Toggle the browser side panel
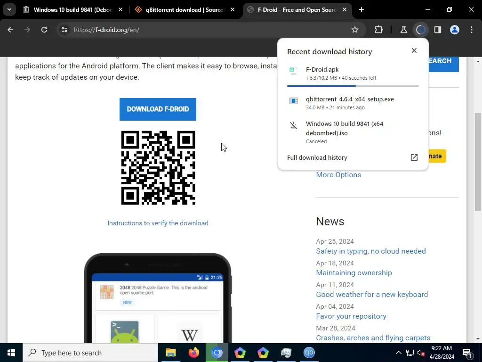The width and height of the screenshot is (482, 362). [438, 30]
